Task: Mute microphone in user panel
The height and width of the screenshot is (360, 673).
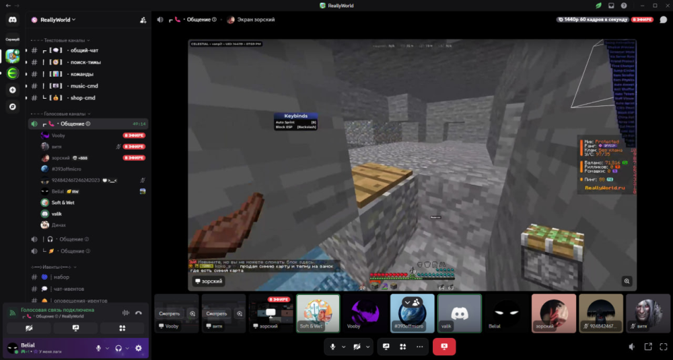Action: 99,349
